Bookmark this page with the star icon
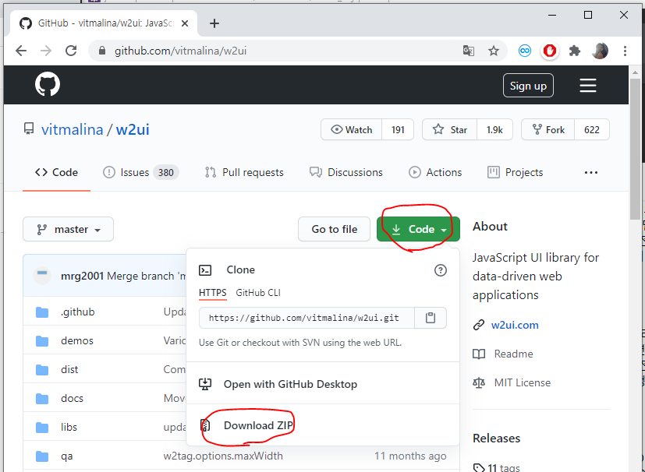The width and height of the screenshot is (645, 472). 494,51
